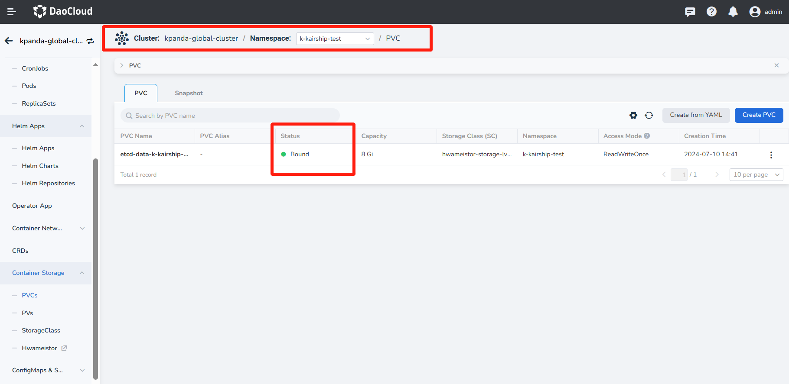Viewport: 789px width, 384px height.
Task: Open row actions for etcd-data PVC
Action: coord(771,155)
